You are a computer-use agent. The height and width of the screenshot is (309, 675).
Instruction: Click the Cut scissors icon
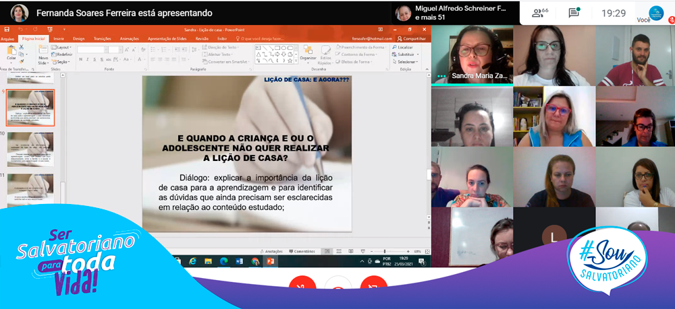tap(22, 47)
